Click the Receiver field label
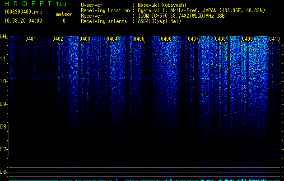Viewport: 284px width, 181px height. coord(92,16)
